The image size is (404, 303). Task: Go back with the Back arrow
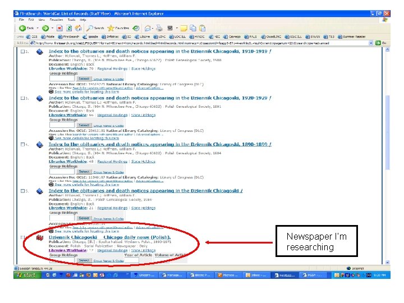22,28
